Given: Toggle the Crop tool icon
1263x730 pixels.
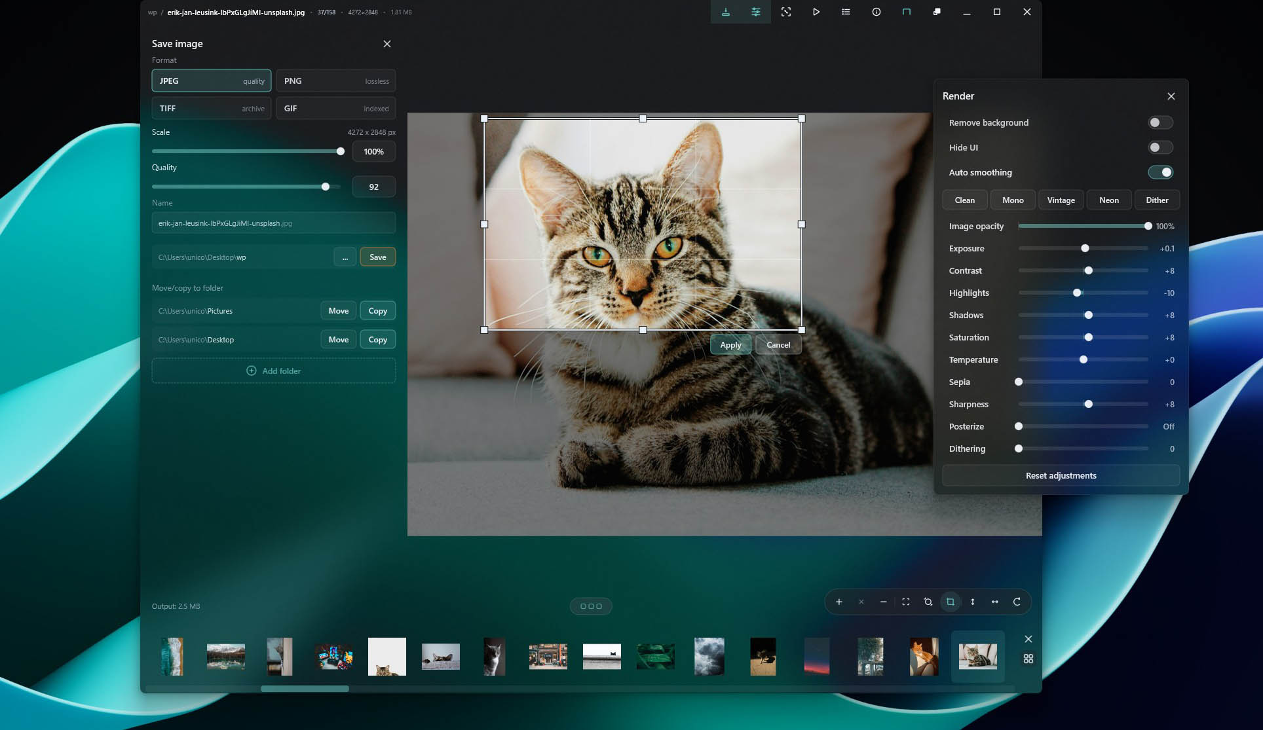Looking at the screenshot, I should click(951, 602).
